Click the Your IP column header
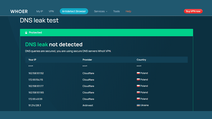Screen dimensions: 212x119 tap(32, 60)
